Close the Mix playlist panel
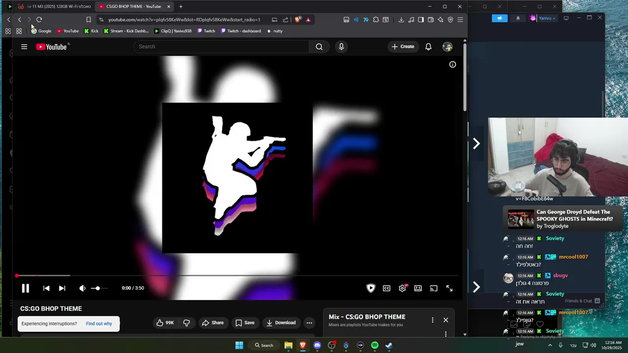The image size is (628, 353). [445, 320]
